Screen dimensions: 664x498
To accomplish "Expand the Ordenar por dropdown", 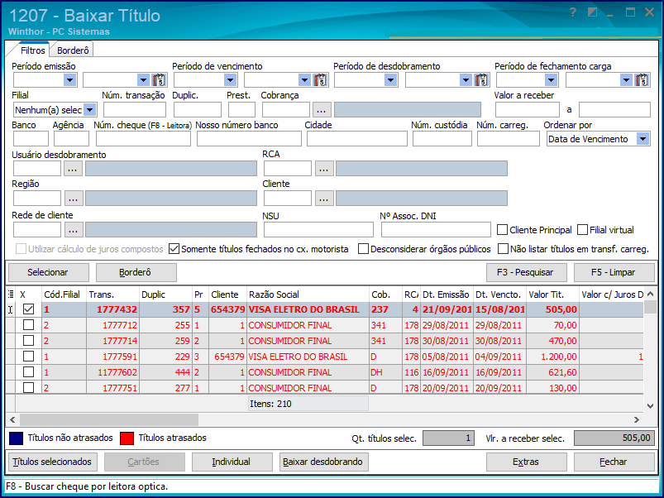I will tap(643, 139).
